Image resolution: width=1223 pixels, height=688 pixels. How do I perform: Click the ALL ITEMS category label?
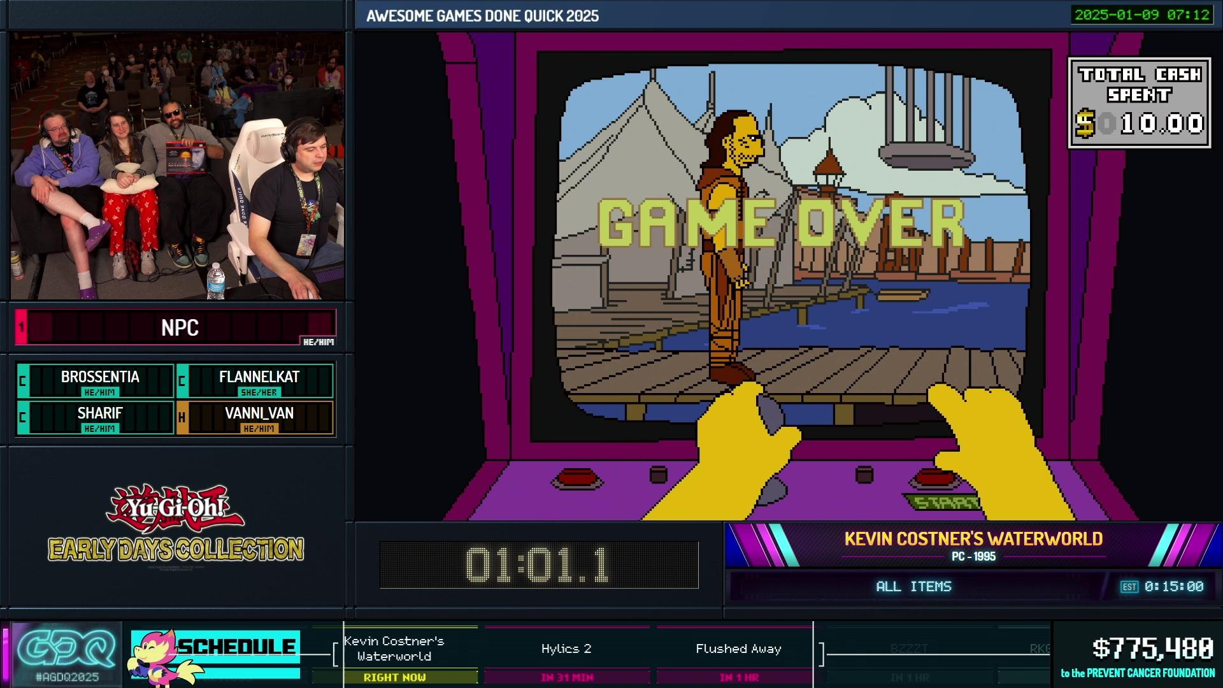tap(913, 587)
